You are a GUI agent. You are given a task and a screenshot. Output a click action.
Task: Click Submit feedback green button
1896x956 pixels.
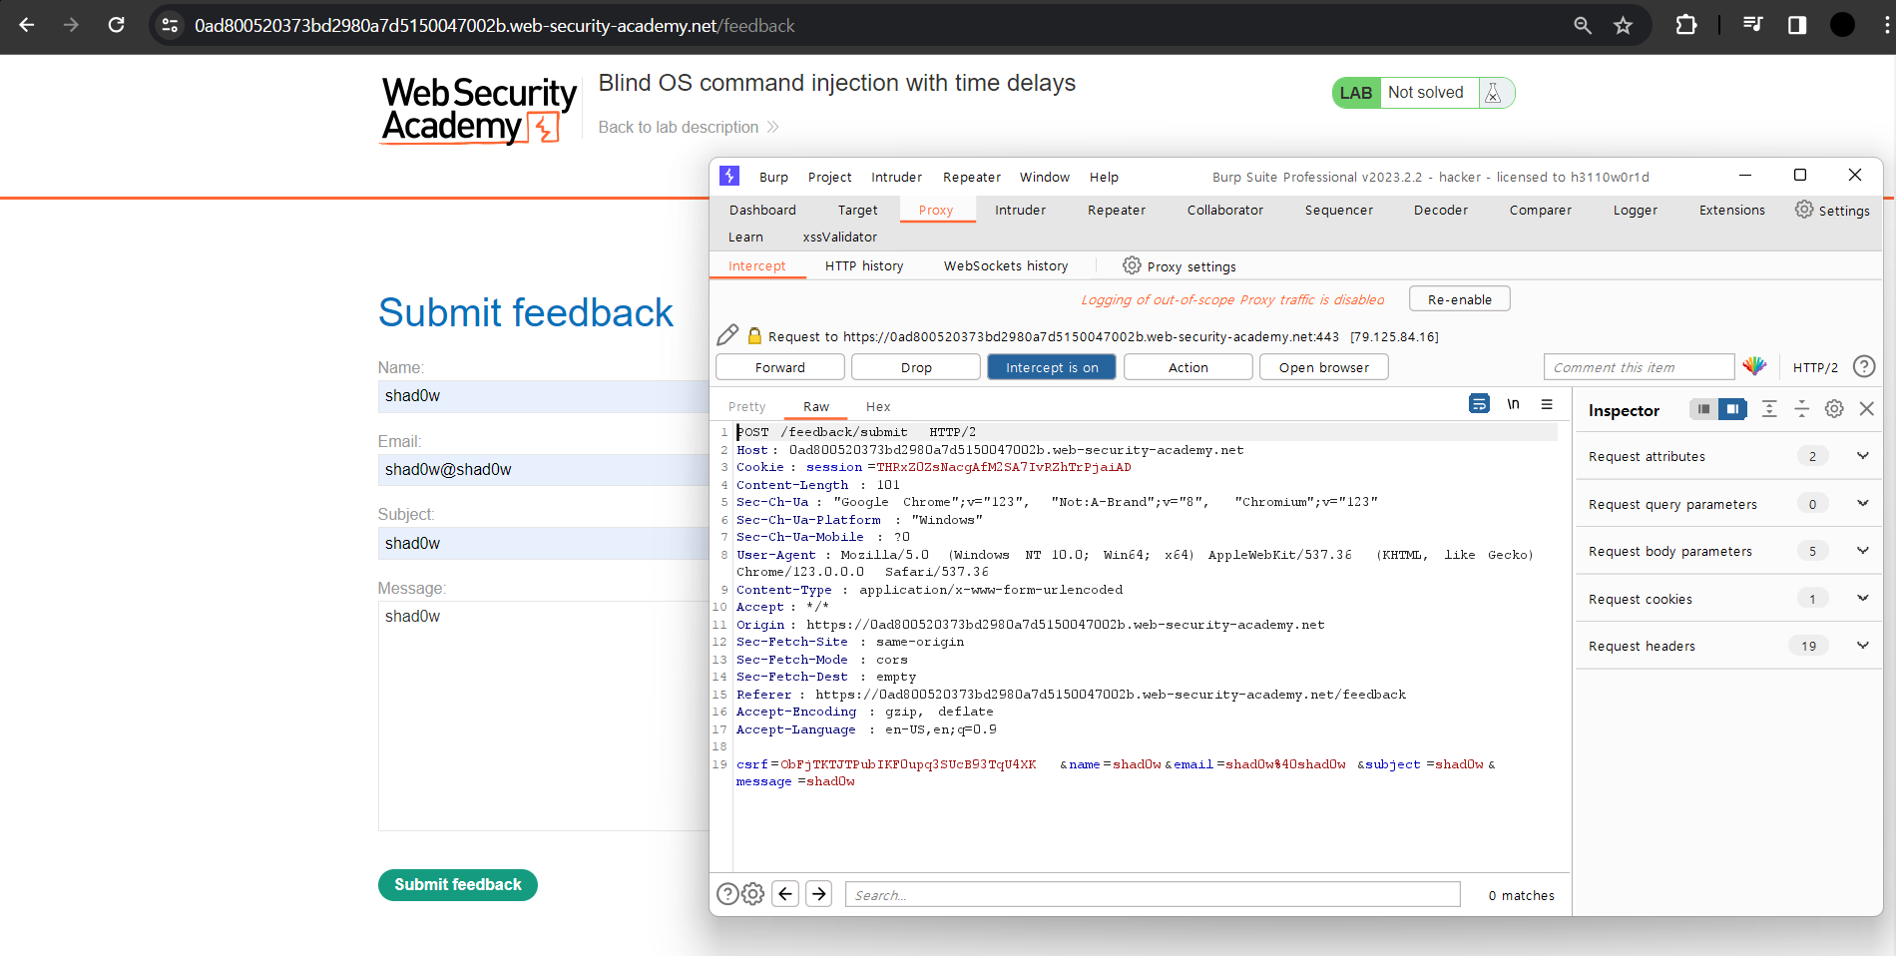click(458, 884)
